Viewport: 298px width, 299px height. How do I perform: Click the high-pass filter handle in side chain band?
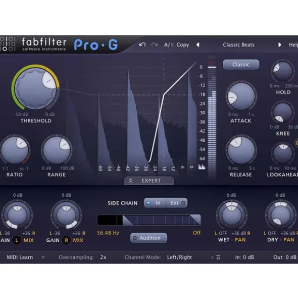[127, 220]
